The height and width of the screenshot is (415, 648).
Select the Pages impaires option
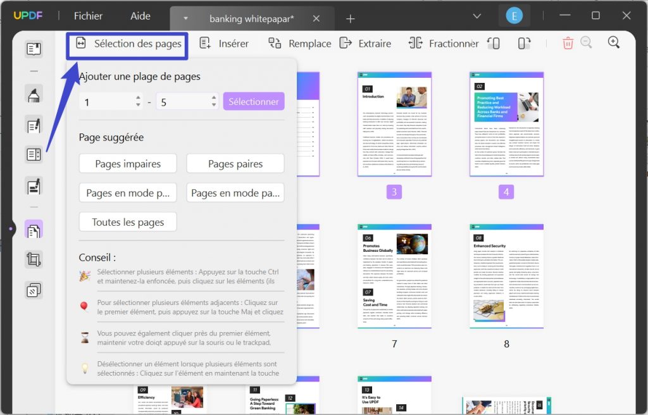127,163
